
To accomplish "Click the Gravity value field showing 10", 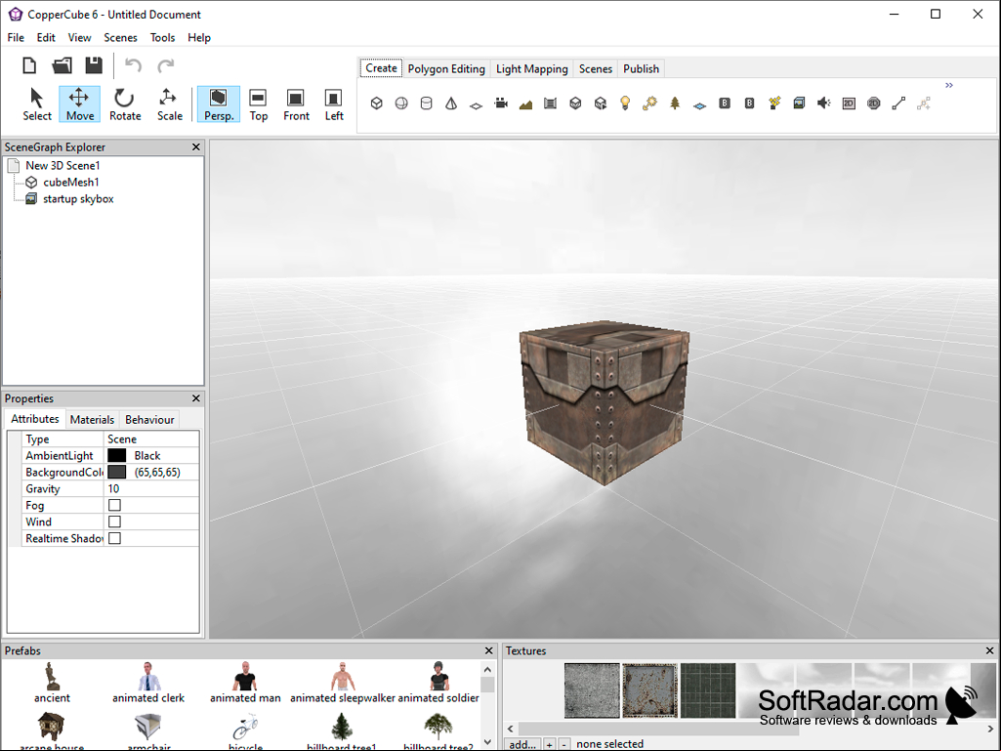I will [151, 488].
